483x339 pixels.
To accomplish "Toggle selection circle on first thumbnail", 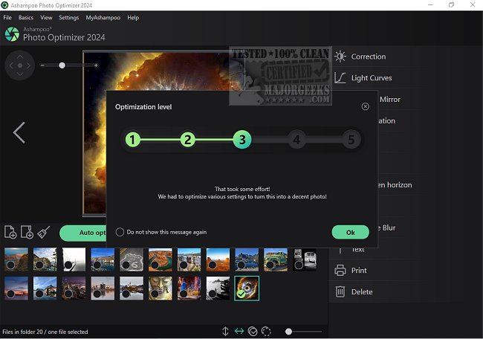I will tap(11, 265).
